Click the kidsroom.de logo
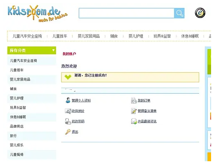This screenshot has height=165, width=214. point(37,13)
